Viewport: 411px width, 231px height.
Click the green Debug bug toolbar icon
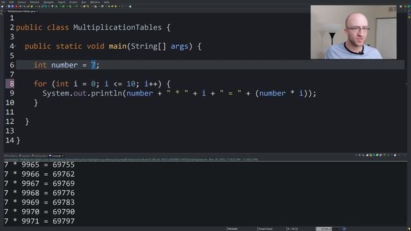(x=57, y=6)
